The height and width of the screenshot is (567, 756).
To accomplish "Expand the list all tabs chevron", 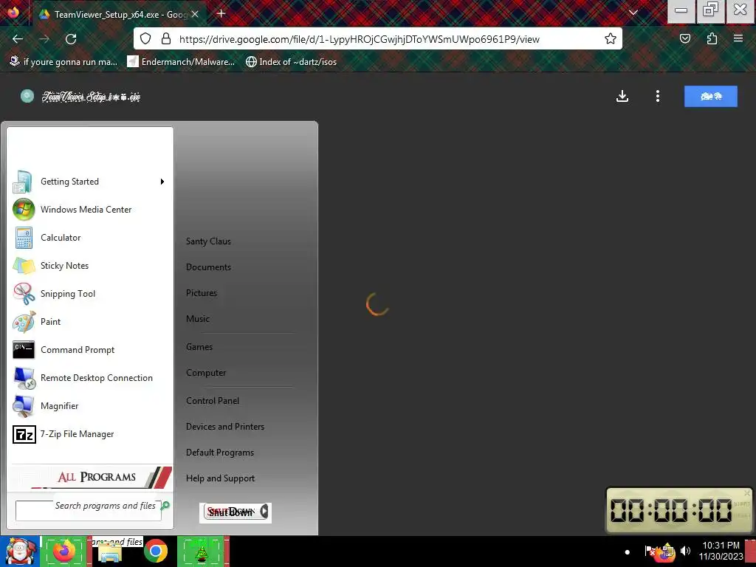I will tap(633, 13).
